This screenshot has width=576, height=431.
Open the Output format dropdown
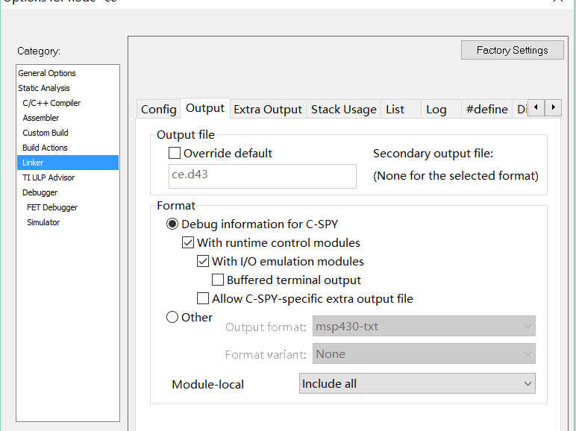(423, 327)
